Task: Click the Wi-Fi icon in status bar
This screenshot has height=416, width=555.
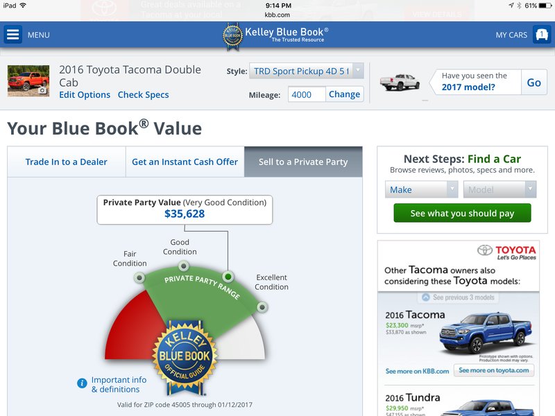Action: 23,6
